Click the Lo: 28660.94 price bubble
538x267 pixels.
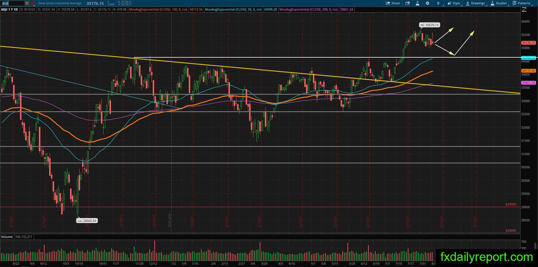pyautogui.click(x=87, y=221)
